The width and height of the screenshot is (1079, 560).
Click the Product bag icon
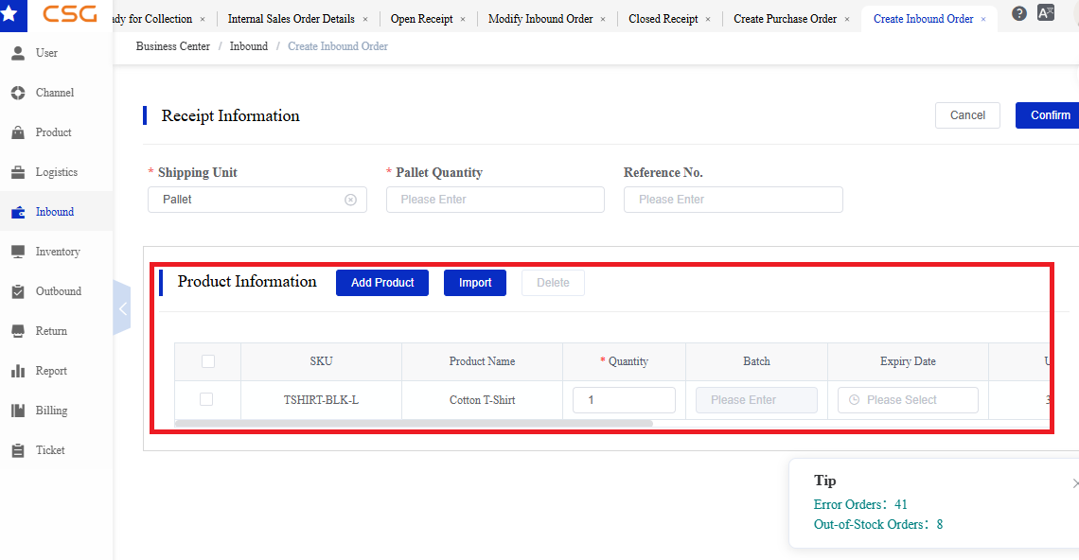point(18,132)
